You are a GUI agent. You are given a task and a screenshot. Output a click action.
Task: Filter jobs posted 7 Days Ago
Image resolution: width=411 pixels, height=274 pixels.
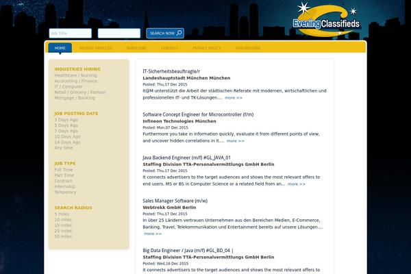click(66, 131)
